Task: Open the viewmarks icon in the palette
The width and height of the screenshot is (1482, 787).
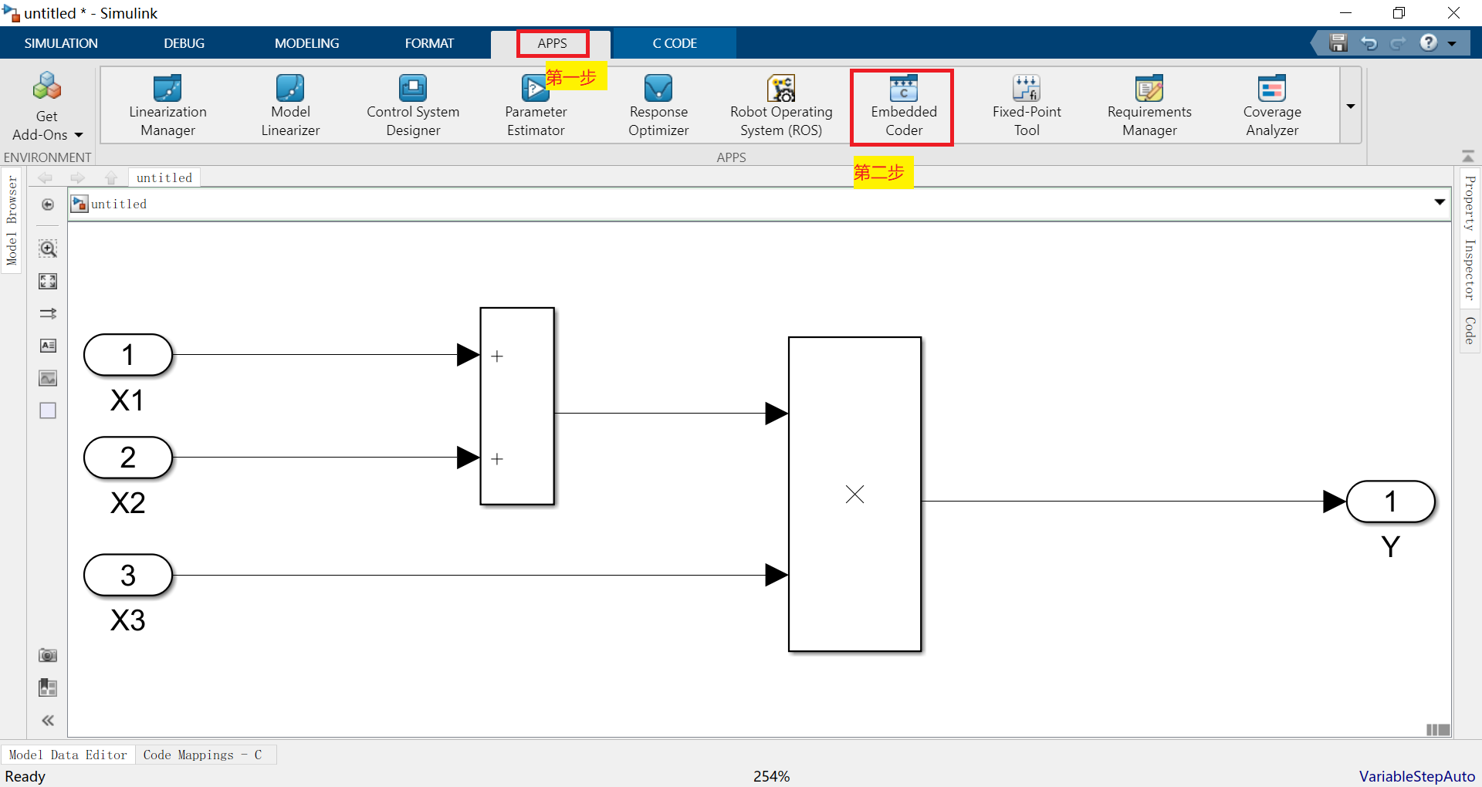Action: coord(48,687)
